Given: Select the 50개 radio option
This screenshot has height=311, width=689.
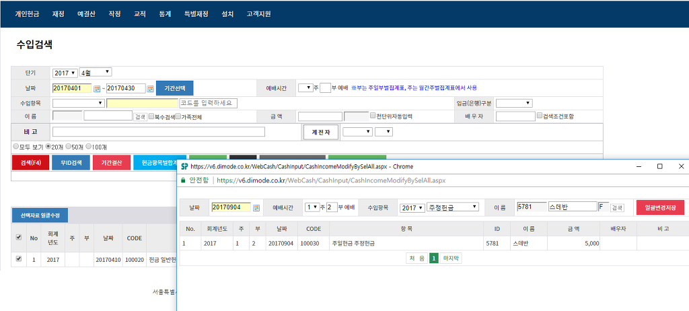Looking at the screenshot, I should (69, 146).
